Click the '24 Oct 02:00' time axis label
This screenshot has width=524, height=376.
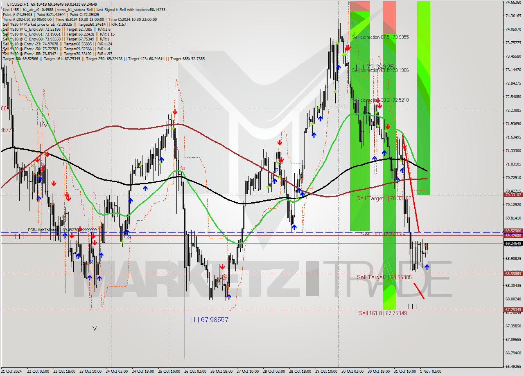point(116,372)
